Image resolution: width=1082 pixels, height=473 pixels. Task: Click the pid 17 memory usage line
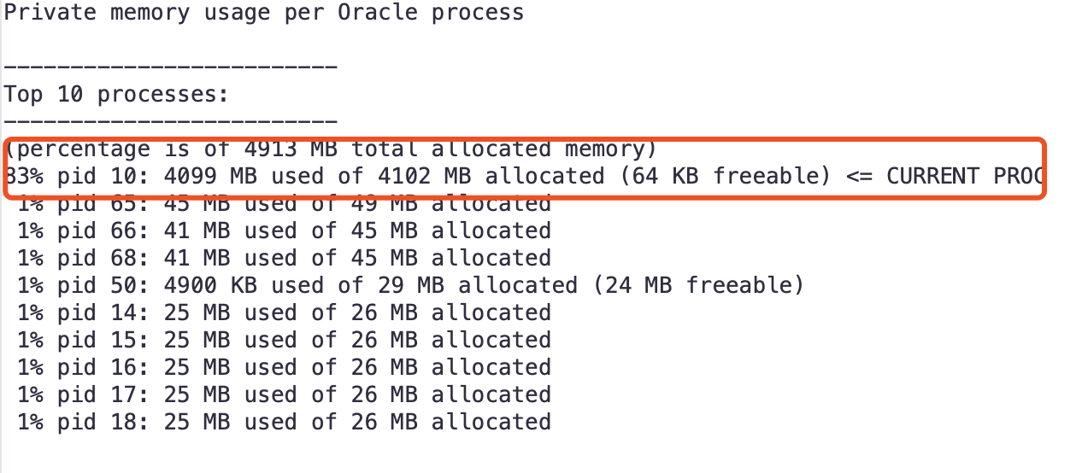(x=284, y=395)
